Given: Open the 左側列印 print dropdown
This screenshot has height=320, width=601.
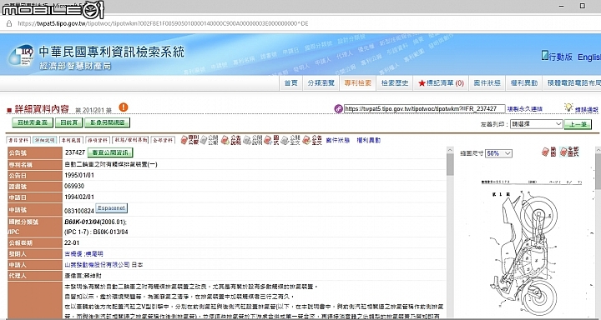Looking at the screenshot, I should tap(536, 124).
